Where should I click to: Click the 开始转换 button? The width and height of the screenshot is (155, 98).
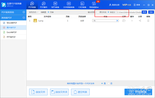pyautogui.click(x=138, y=92)
